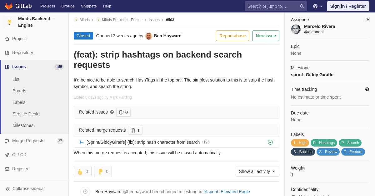
Task: Click the Issues icon in sidebar
Action: click(x=7, y=67)
